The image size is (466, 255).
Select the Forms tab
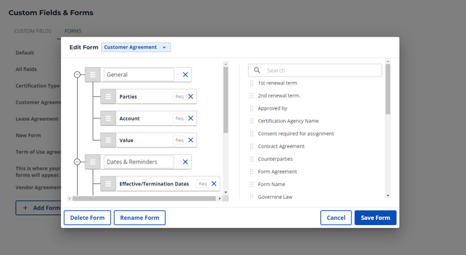[73, 31]
